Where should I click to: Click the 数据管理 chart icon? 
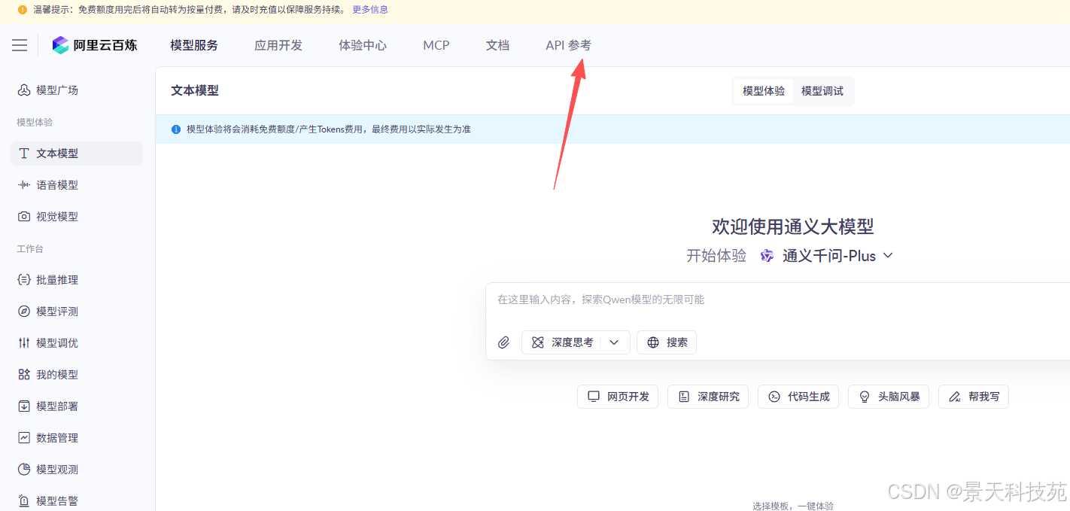(x=24, y=438)
